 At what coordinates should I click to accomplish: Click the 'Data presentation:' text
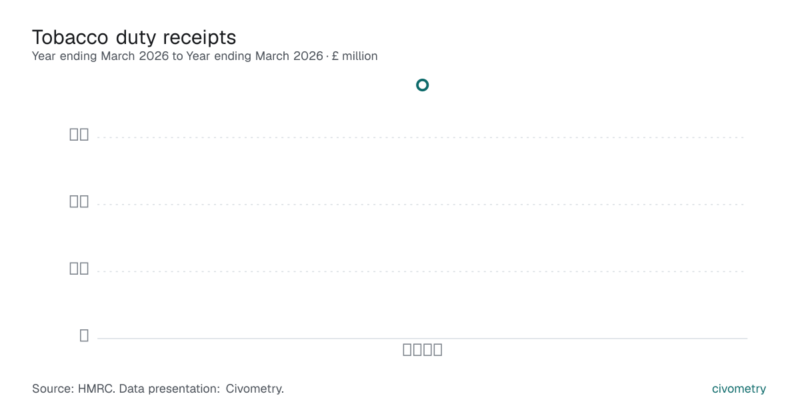(169, 389)
